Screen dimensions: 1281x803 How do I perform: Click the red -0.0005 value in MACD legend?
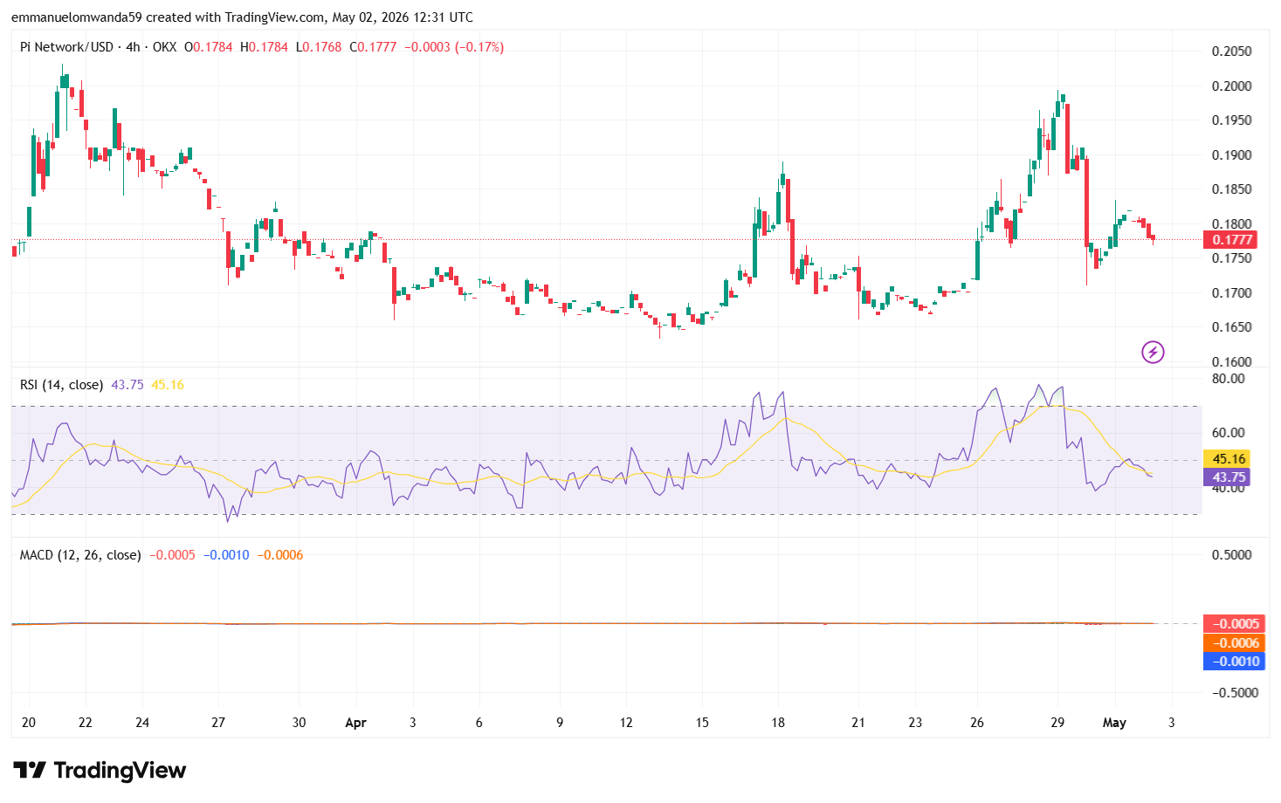pyautogui.click(x=173, y=555)
